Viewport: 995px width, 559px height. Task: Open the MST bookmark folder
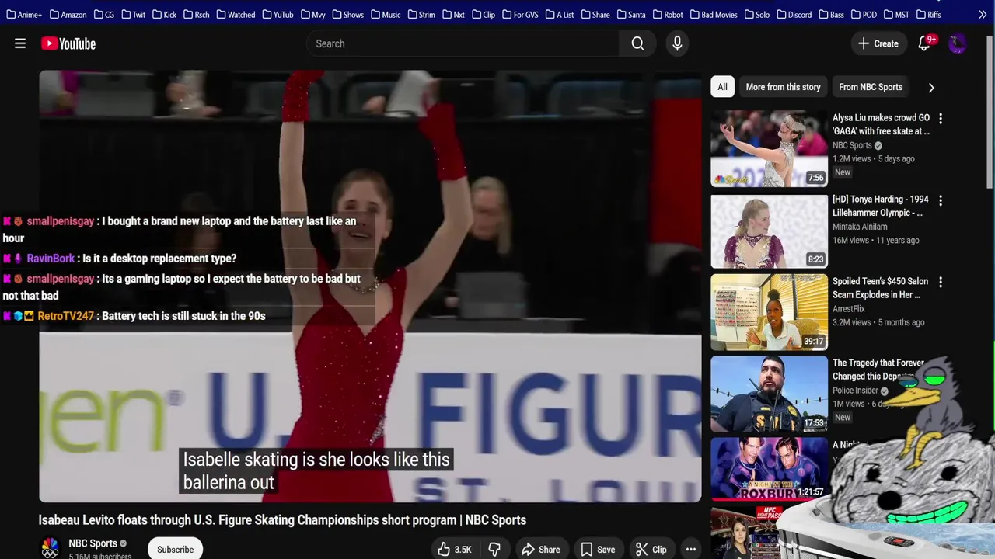point(895,14)
